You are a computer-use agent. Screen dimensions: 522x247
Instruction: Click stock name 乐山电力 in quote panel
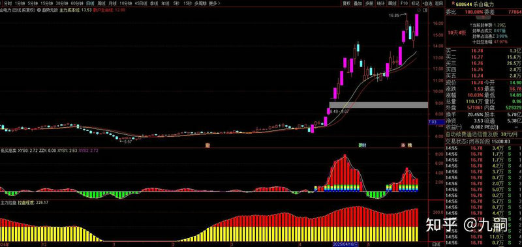pos(484,4)
